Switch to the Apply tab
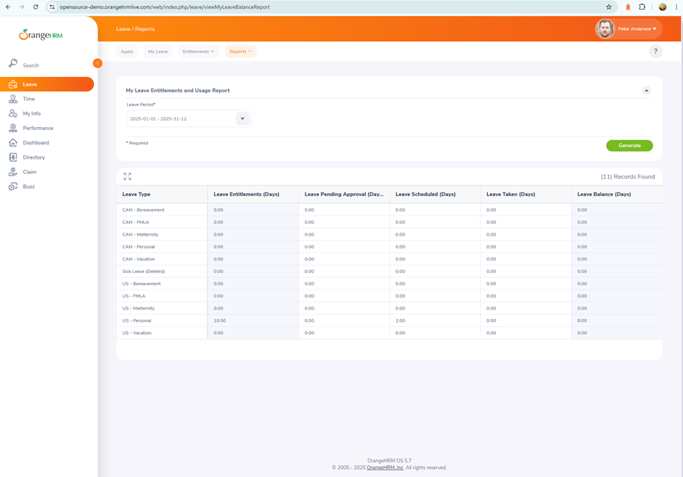683x477 pixels. click(127, 52)
